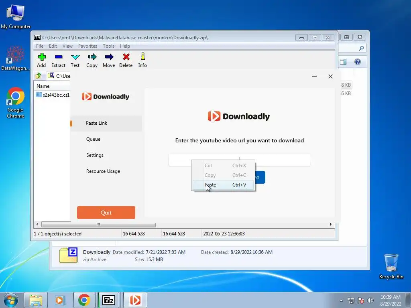Open Resource Usage section in Downloadly
Image resolution: width=411 pixels, height=308 pixels.
[106, 171]
